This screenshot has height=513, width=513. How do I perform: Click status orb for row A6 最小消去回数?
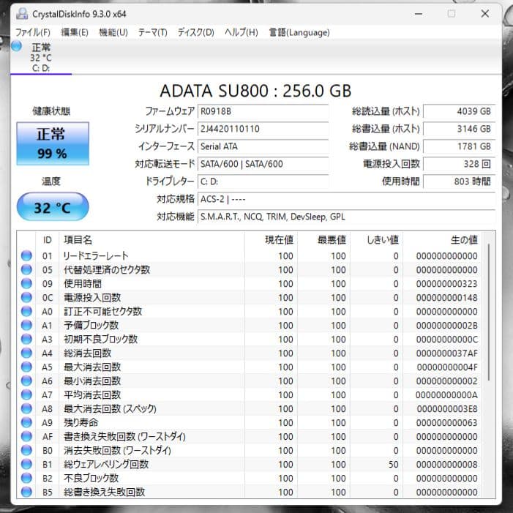[x=26, y=381]
